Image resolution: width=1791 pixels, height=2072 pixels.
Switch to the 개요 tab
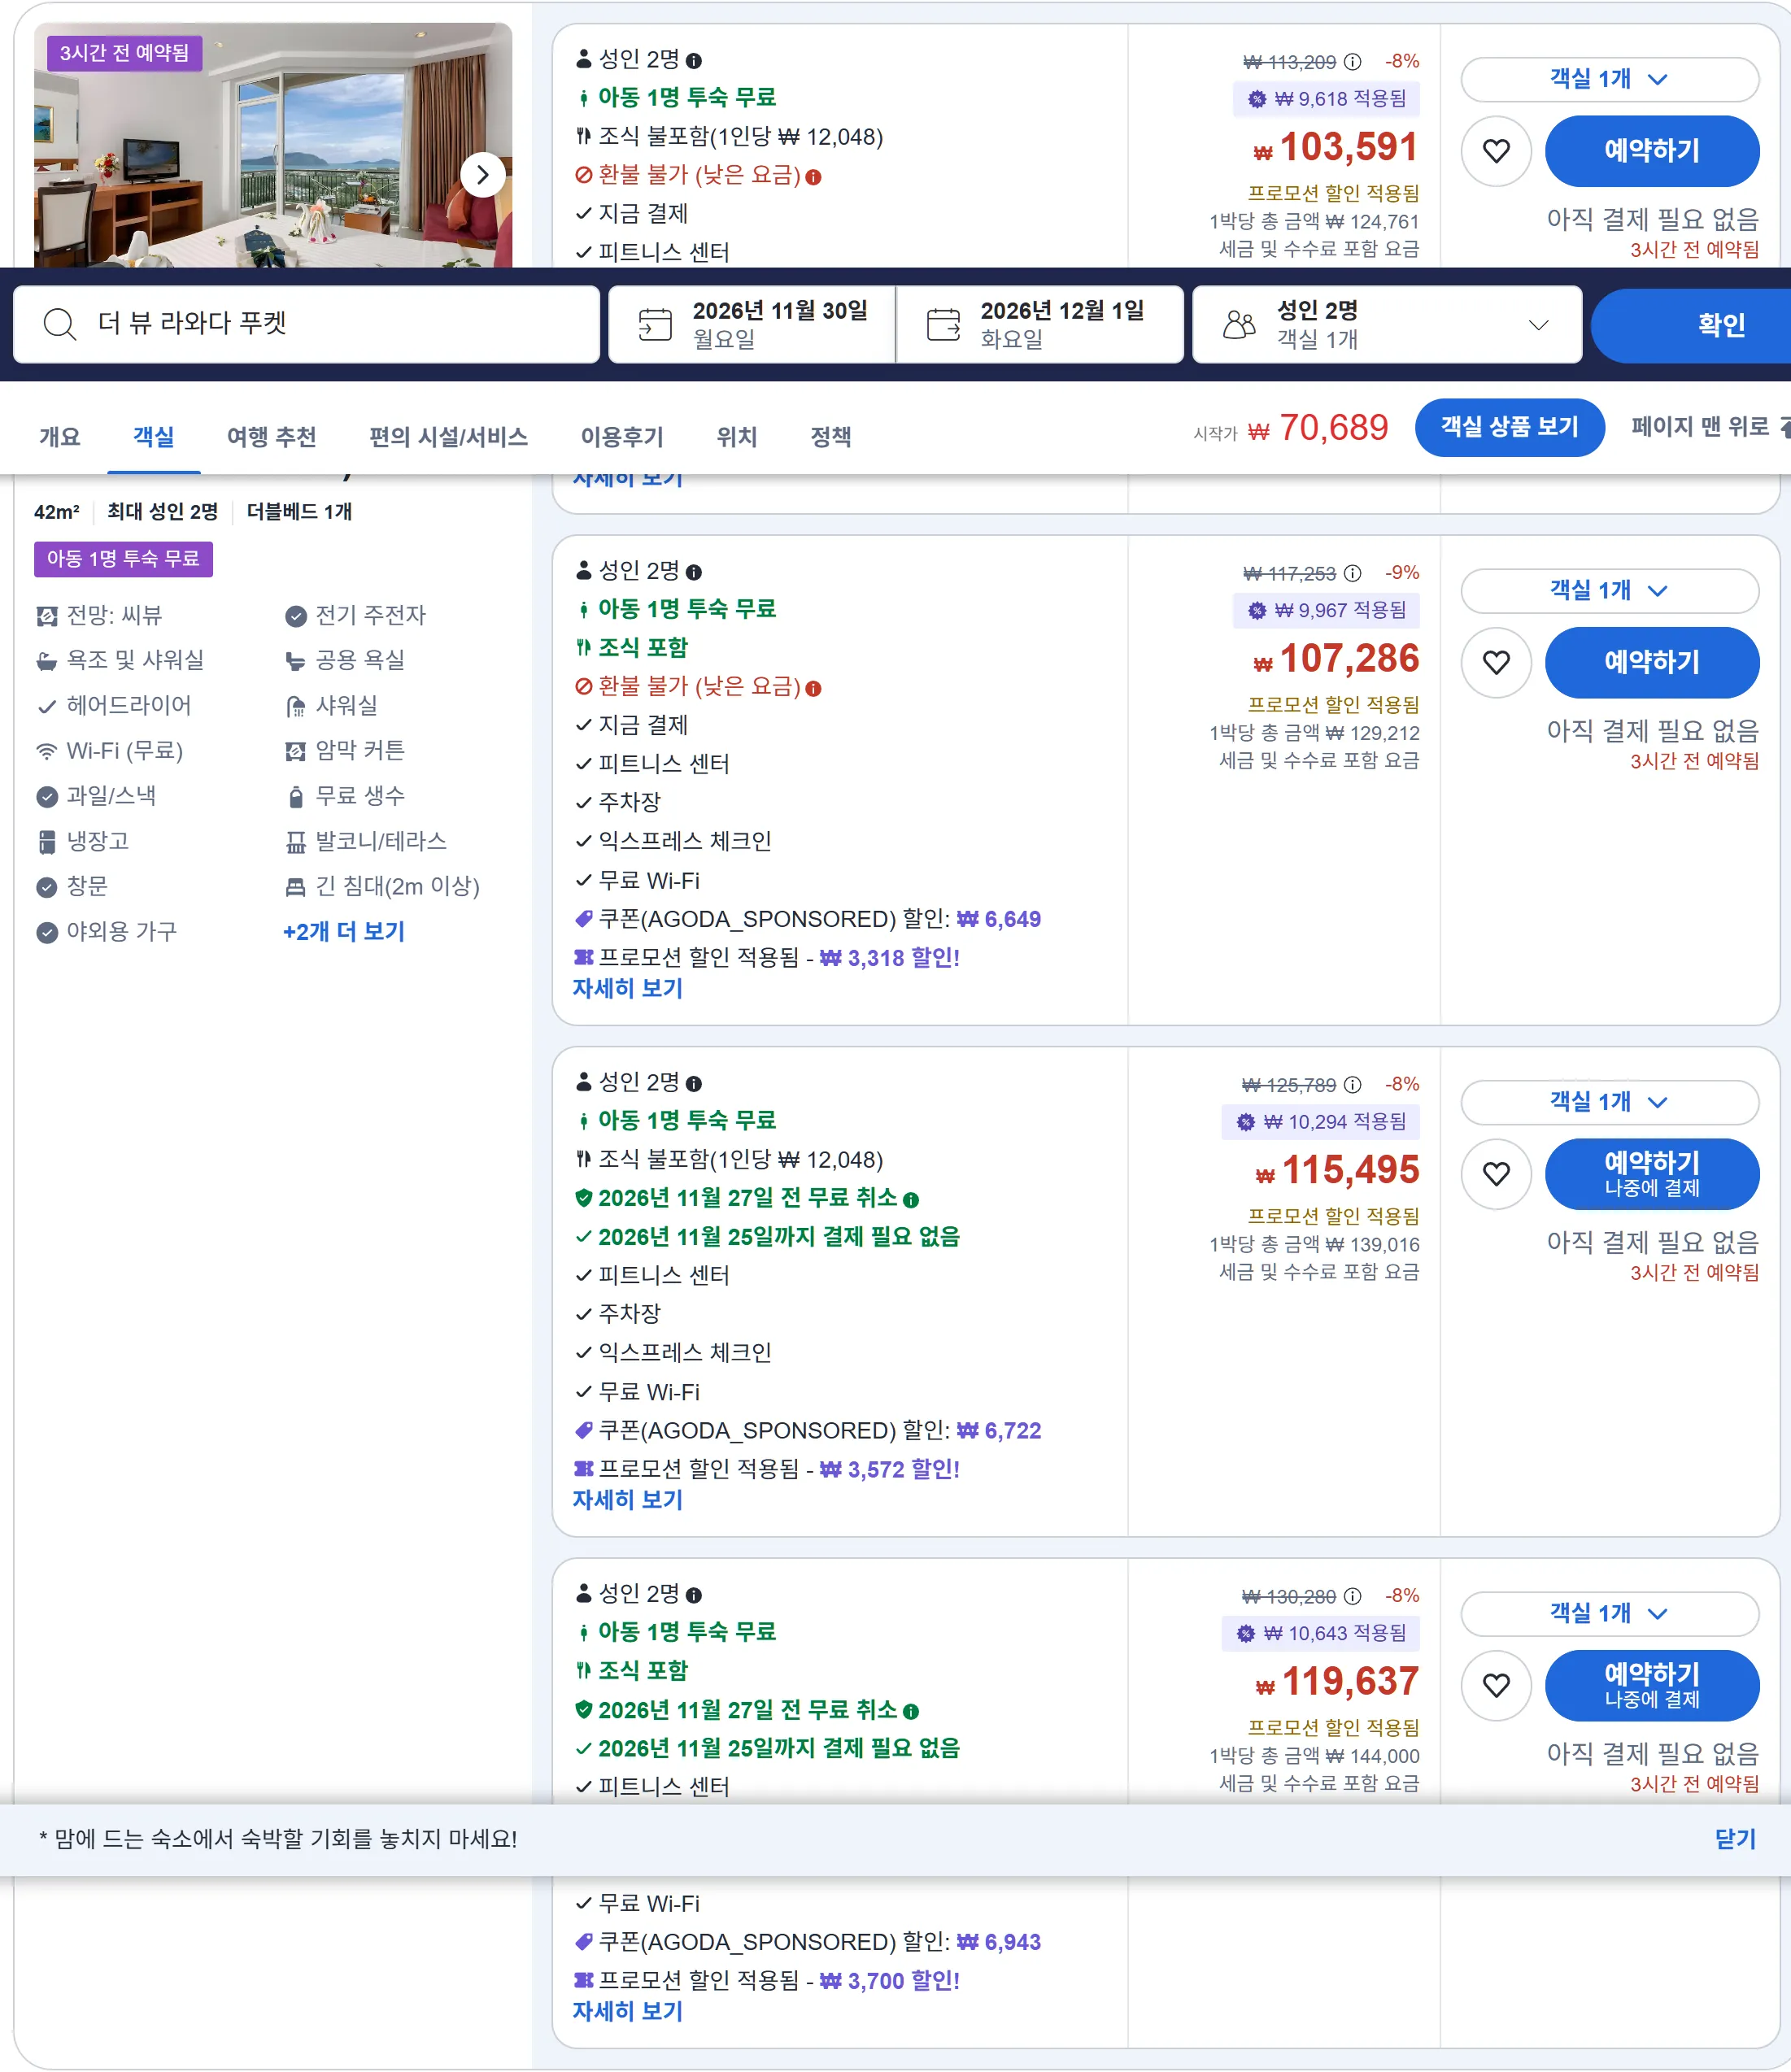click(x=60, y=437)
